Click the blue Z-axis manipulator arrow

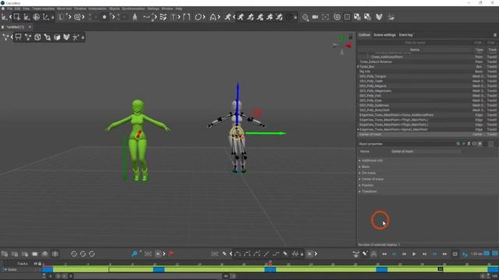click(x=238, y=103)
